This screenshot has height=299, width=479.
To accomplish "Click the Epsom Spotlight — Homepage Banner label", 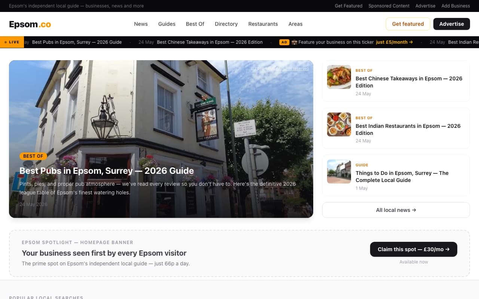I will point(77,243).
